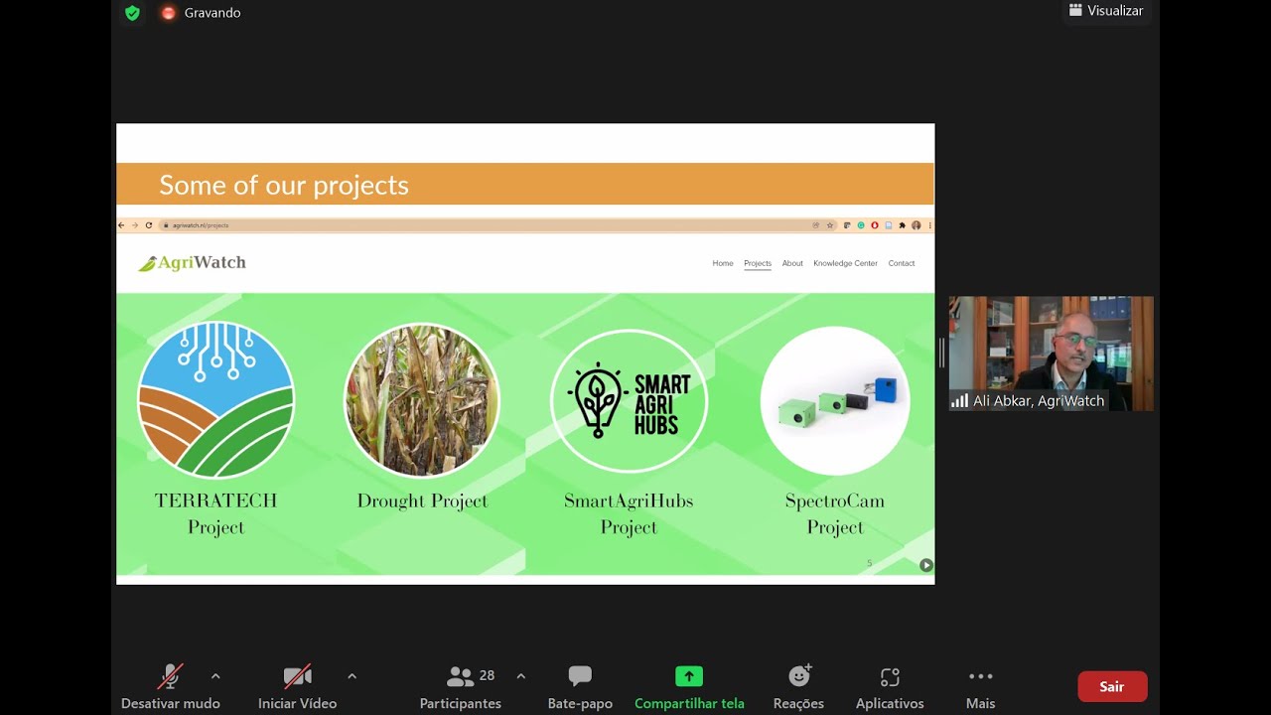
Task: Open the Aplicativos apps panel
Action: point(890,687)
